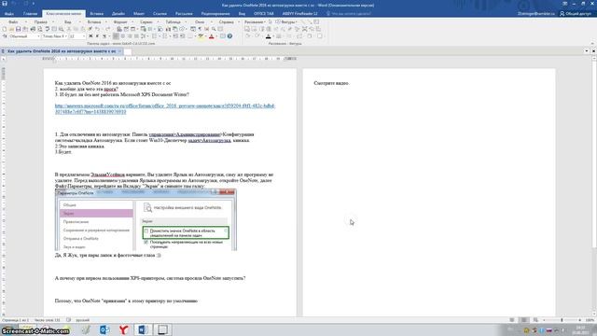Apply italic formatting
Viewport: 597px width, 336px height.
(x=97, y=36)
